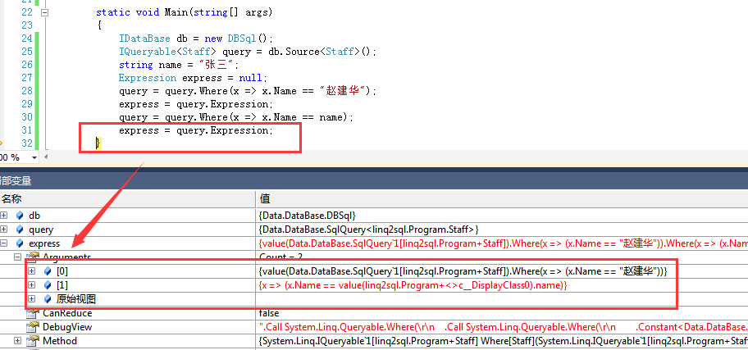The width and height of the screenshot is (748, 350).
Task: Expand the [0] argument node
Action: tap(32, 270)
